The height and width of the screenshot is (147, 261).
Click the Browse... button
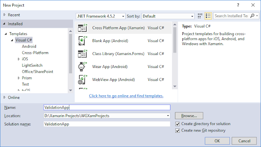pos(189,116)
